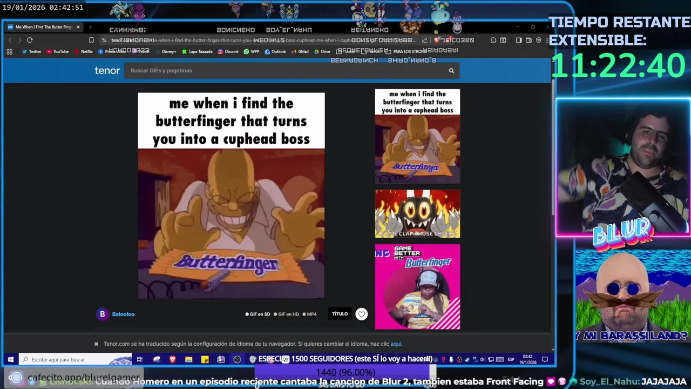Click the 'Buscar GIFs y pegatinas' search field
This screenshot has height=389, width=691.
coord(285,70)
